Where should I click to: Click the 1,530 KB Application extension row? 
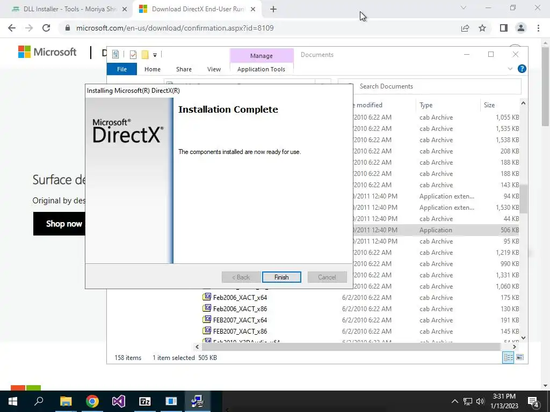(436, 208)
